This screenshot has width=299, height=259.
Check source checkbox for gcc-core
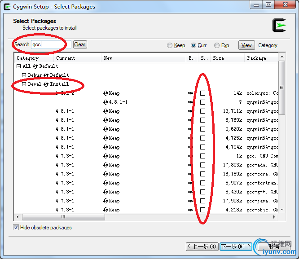pyautogui.click(x=203, y=174)
